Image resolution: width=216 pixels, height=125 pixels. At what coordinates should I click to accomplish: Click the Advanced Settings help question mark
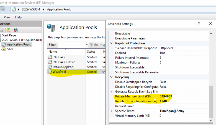coord(199,24)
